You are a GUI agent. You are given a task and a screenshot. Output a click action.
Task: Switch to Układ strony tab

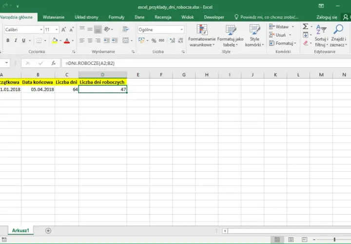(x=86, y=17)
